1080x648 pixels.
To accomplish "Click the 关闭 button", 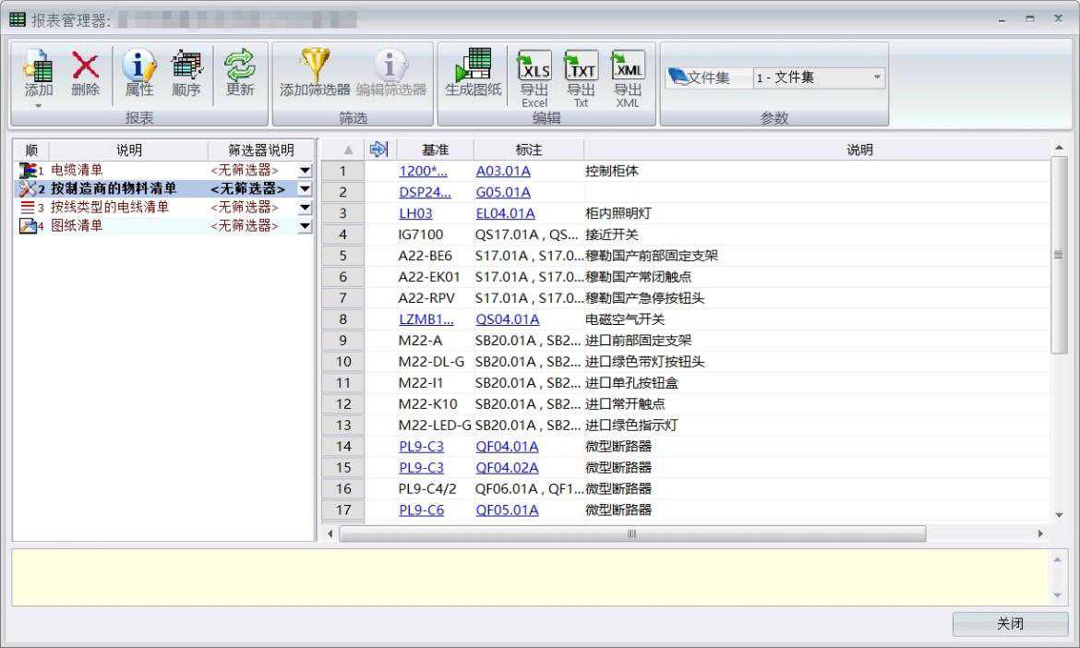I will pos(1010,624).
